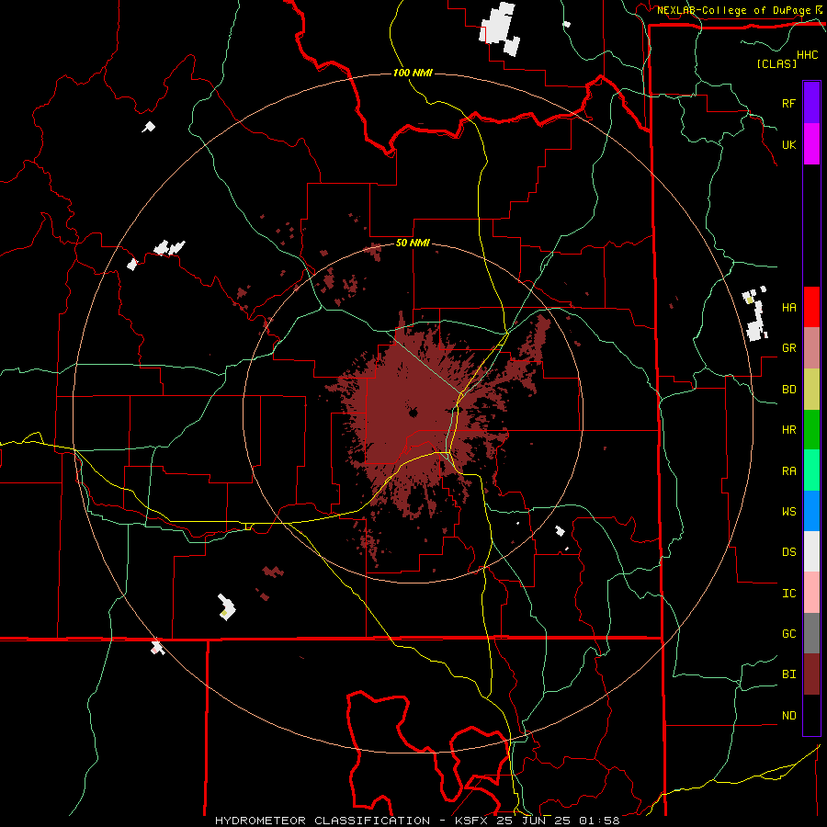Click the UK legend label text

[788, 144]
